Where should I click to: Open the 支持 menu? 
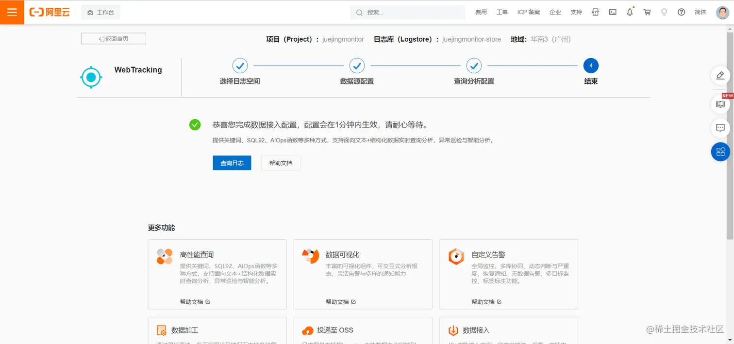coord(576,13)
